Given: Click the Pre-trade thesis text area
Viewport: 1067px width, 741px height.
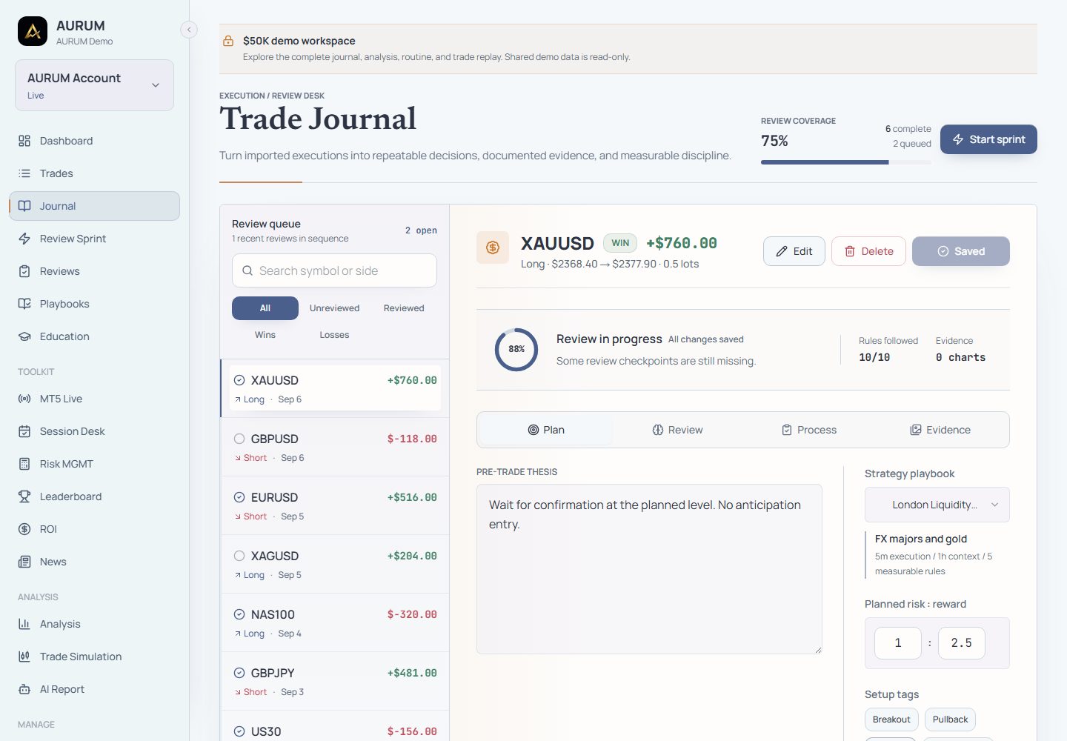Looking at the screenshot, I should tap(649, 569).
